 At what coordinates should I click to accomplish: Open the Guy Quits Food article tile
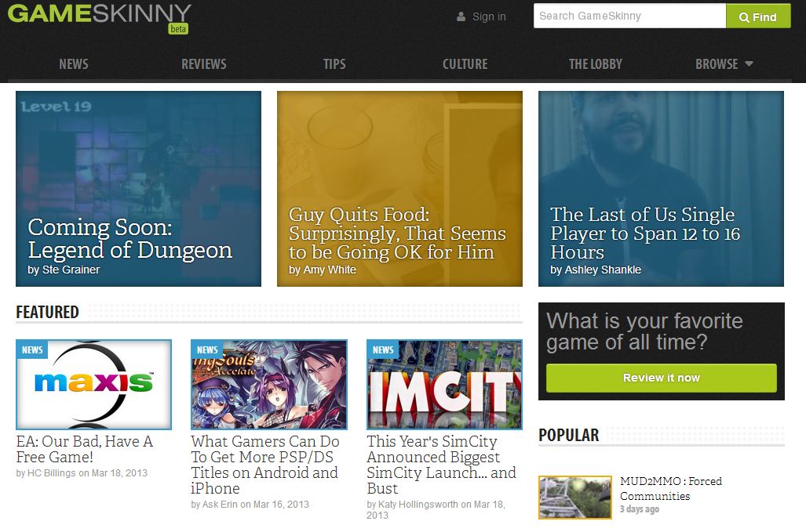399,189
